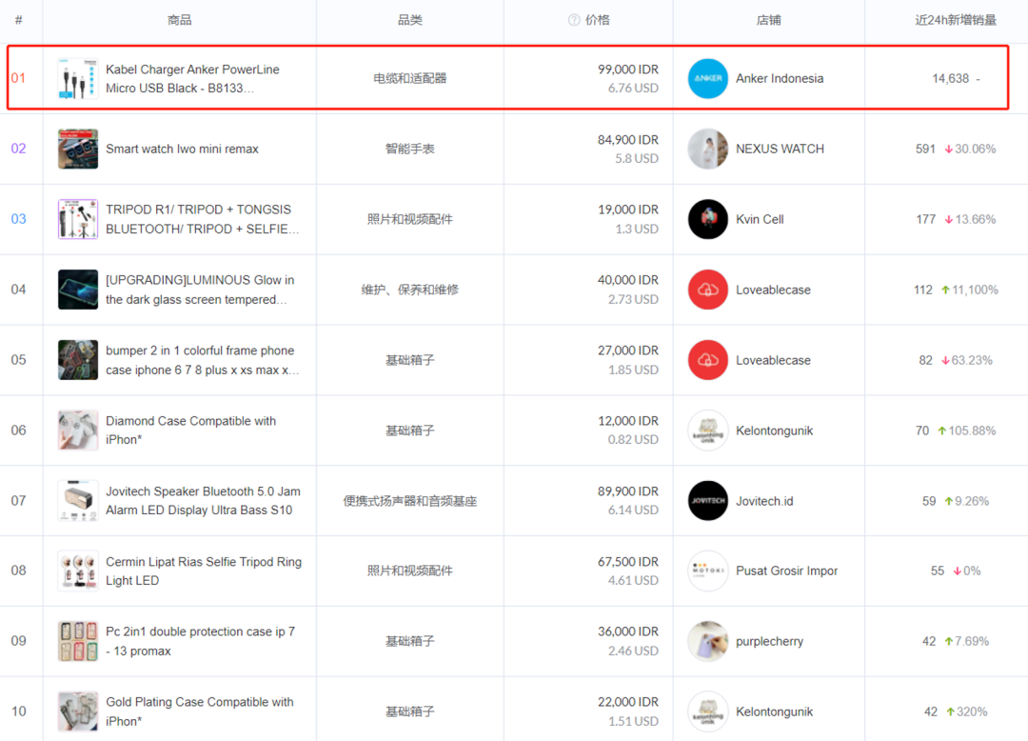
Task: Click the 商品 column header
Action: pyautogui.click(x=180, y=20)
